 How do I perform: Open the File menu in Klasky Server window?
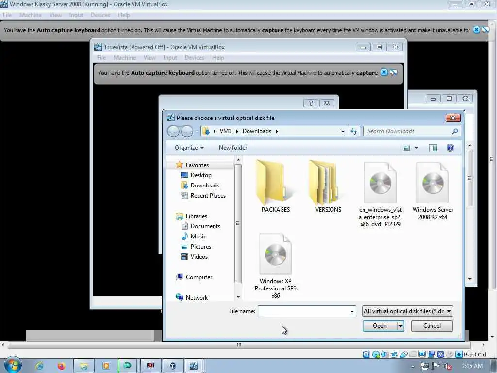[x=7, y=15]
